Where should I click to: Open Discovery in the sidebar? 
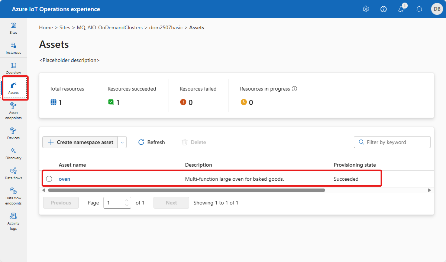click(x=13, y=154)
